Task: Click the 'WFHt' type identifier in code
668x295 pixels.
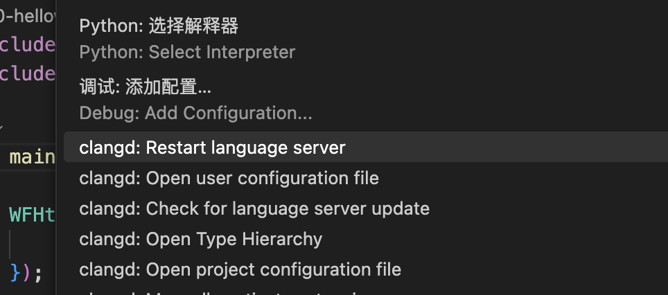Action: 33,215
